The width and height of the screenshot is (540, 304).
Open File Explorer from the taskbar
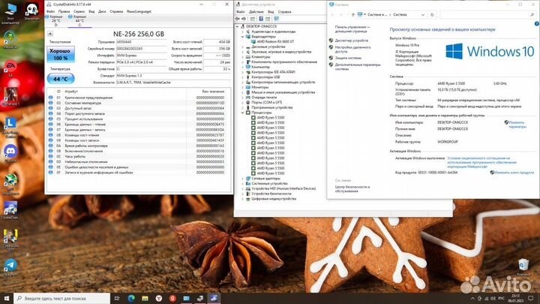(x=145, y=298)
